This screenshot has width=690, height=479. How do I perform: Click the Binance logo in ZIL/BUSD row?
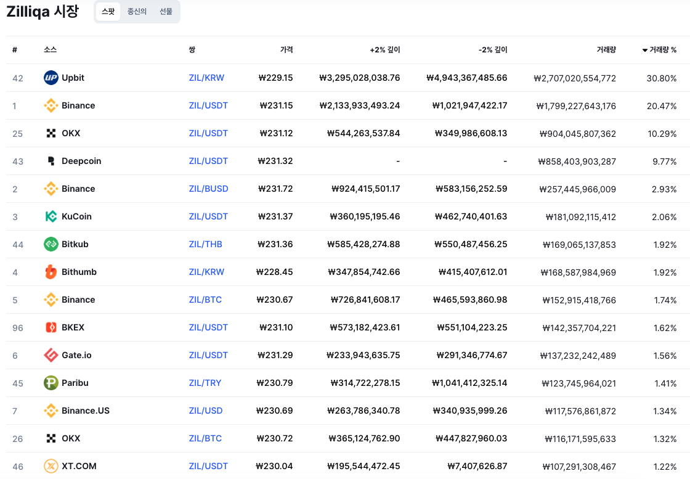pos(51,189)
